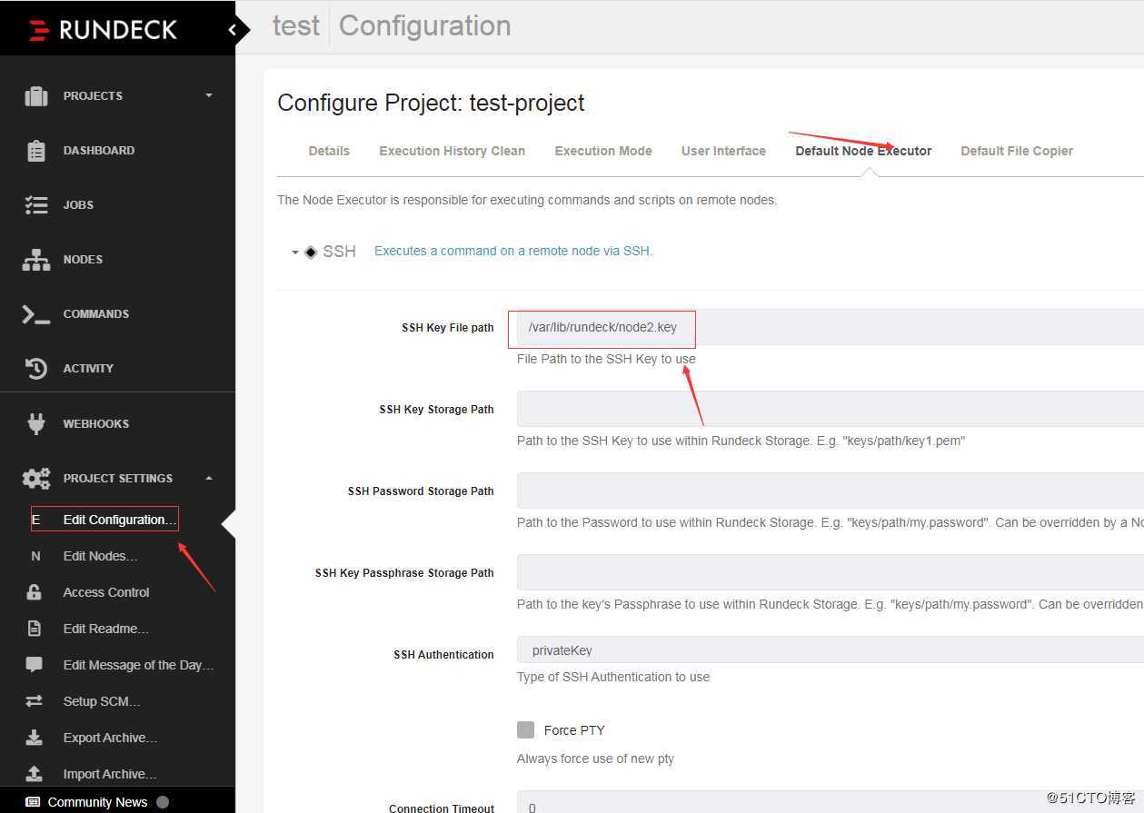Click the Access Control unlock icon
The image size is (1144, 813).
tap(35, 592)
